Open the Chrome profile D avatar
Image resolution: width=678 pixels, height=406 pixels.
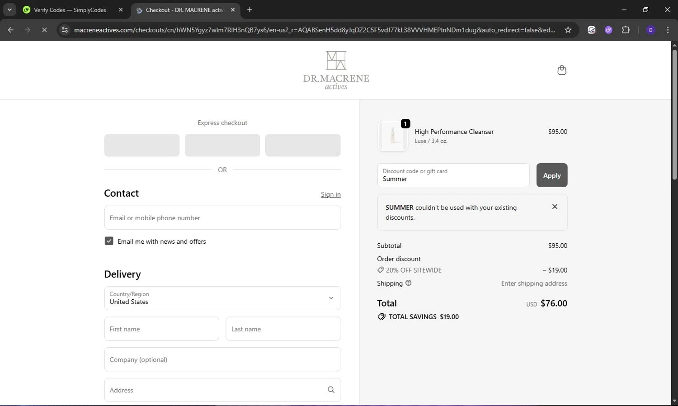click(x=651, y=30)
